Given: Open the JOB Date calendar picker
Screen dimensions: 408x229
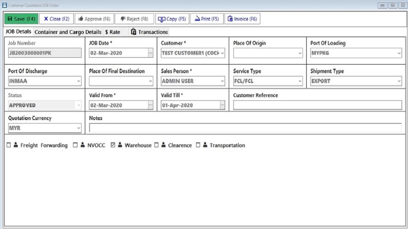Looking at the screenshot, I should click(150, 53).
